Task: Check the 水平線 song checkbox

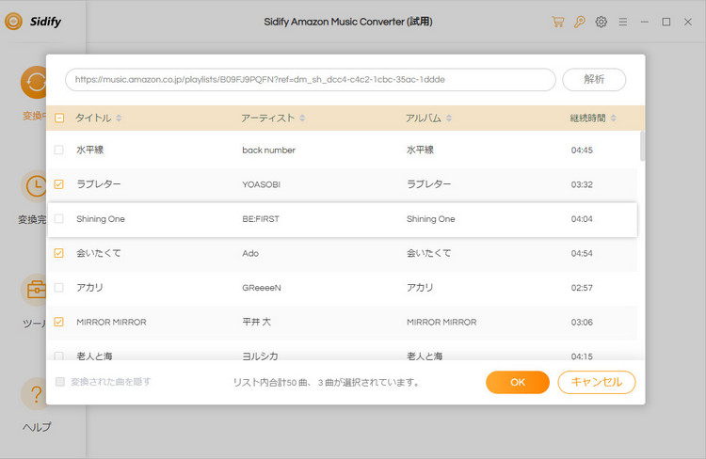Action: [59, 150]
